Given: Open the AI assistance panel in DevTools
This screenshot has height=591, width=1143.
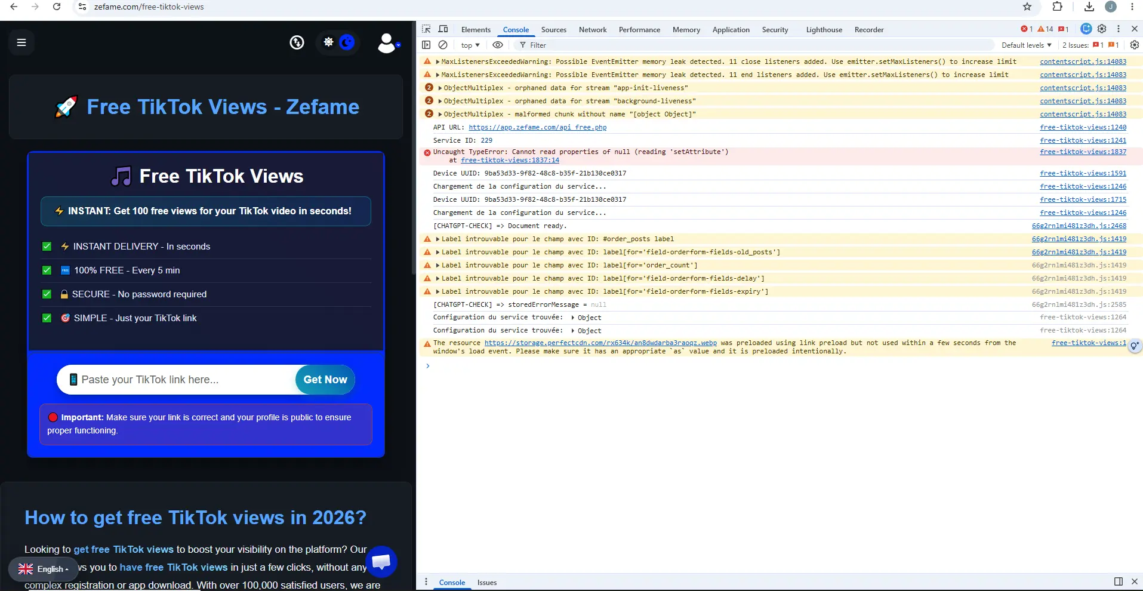Looking at the screenshot, I should [1086, 29].
